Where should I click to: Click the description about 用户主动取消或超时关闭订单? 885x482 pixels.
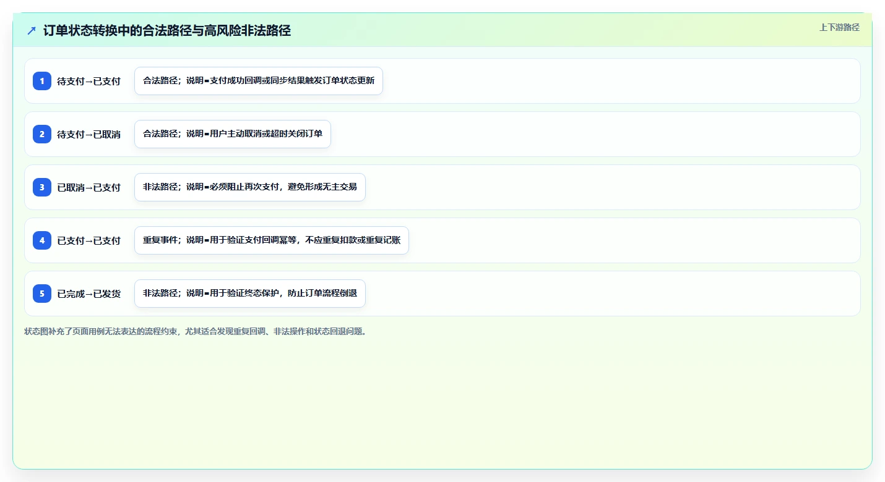233,134
